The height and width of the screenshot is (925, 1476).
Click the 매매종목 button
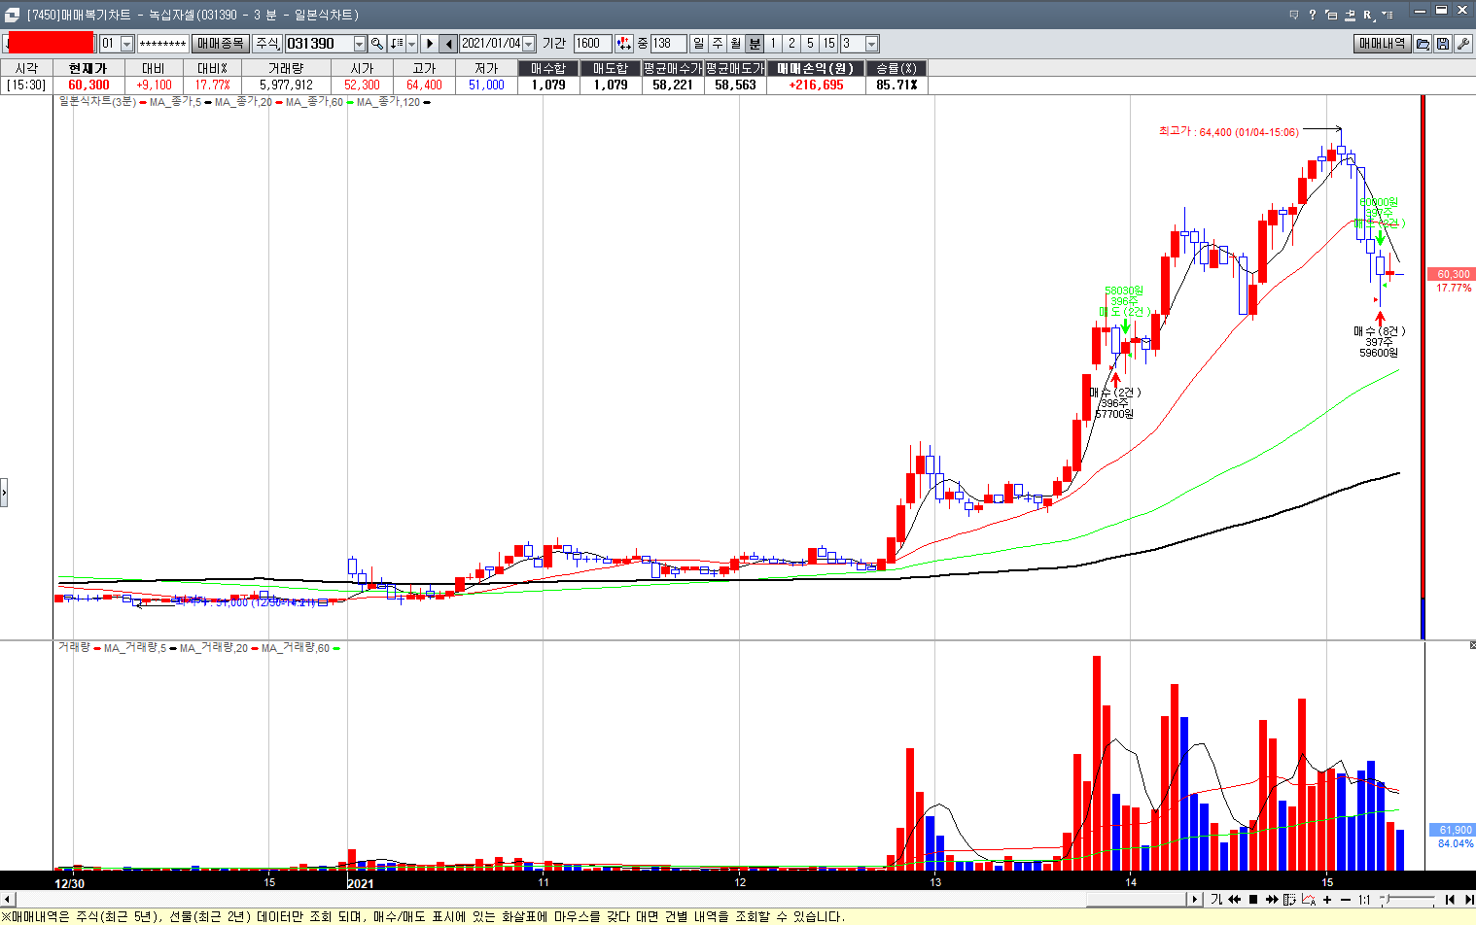click(x=220, y=44)
